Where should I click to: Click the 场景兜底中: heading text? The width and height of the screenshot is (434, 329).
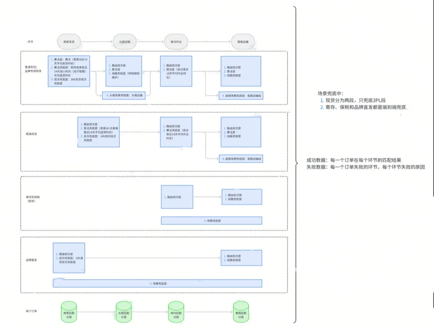click(330, 93)
